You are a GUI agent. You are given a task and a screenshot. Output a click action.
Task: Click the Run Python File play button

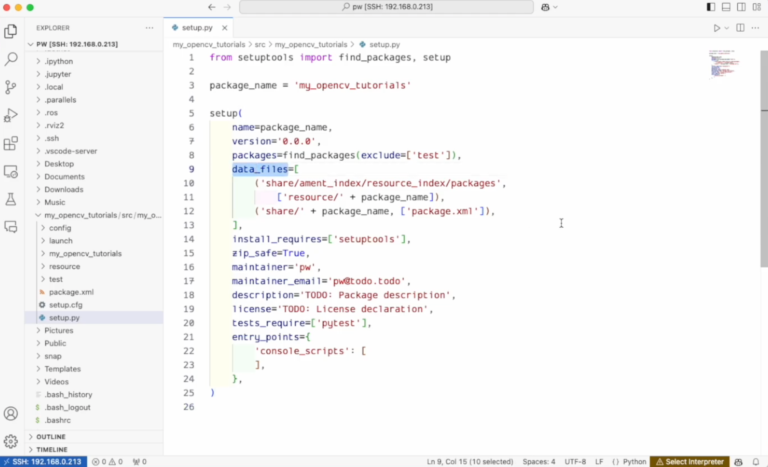pos(717,28)
